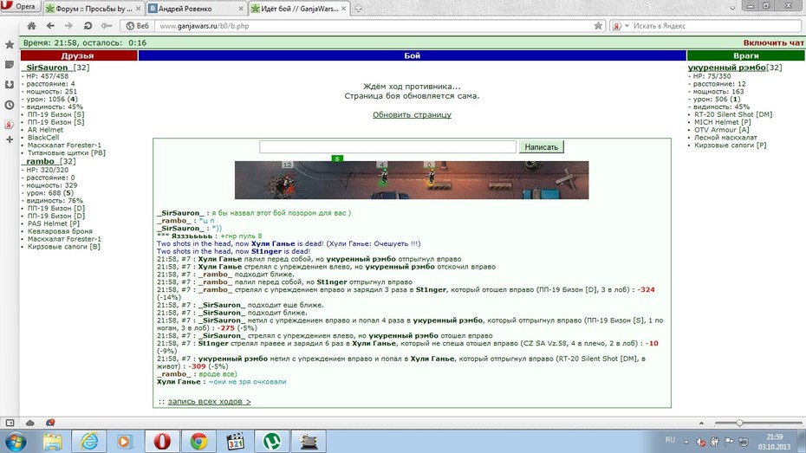Focus the battle chat message field

click(x=387, y=147)
